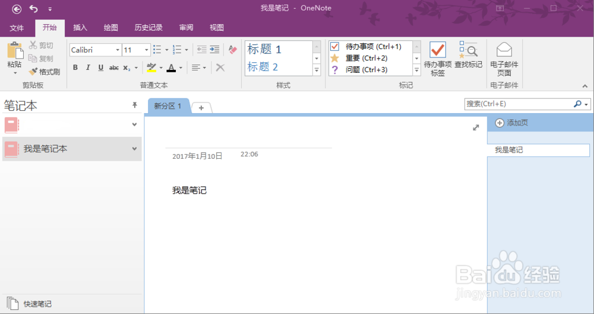
Task: Click the 剪切 scissors button
Action: (42, 46)
